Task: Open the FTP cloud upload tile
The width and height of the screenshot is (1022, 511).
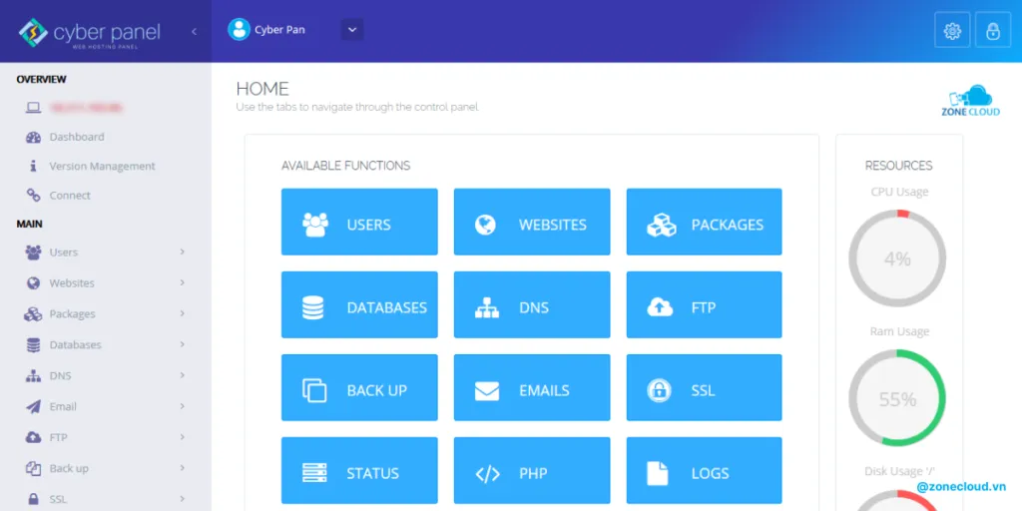Action: click(x=704, y=307)
